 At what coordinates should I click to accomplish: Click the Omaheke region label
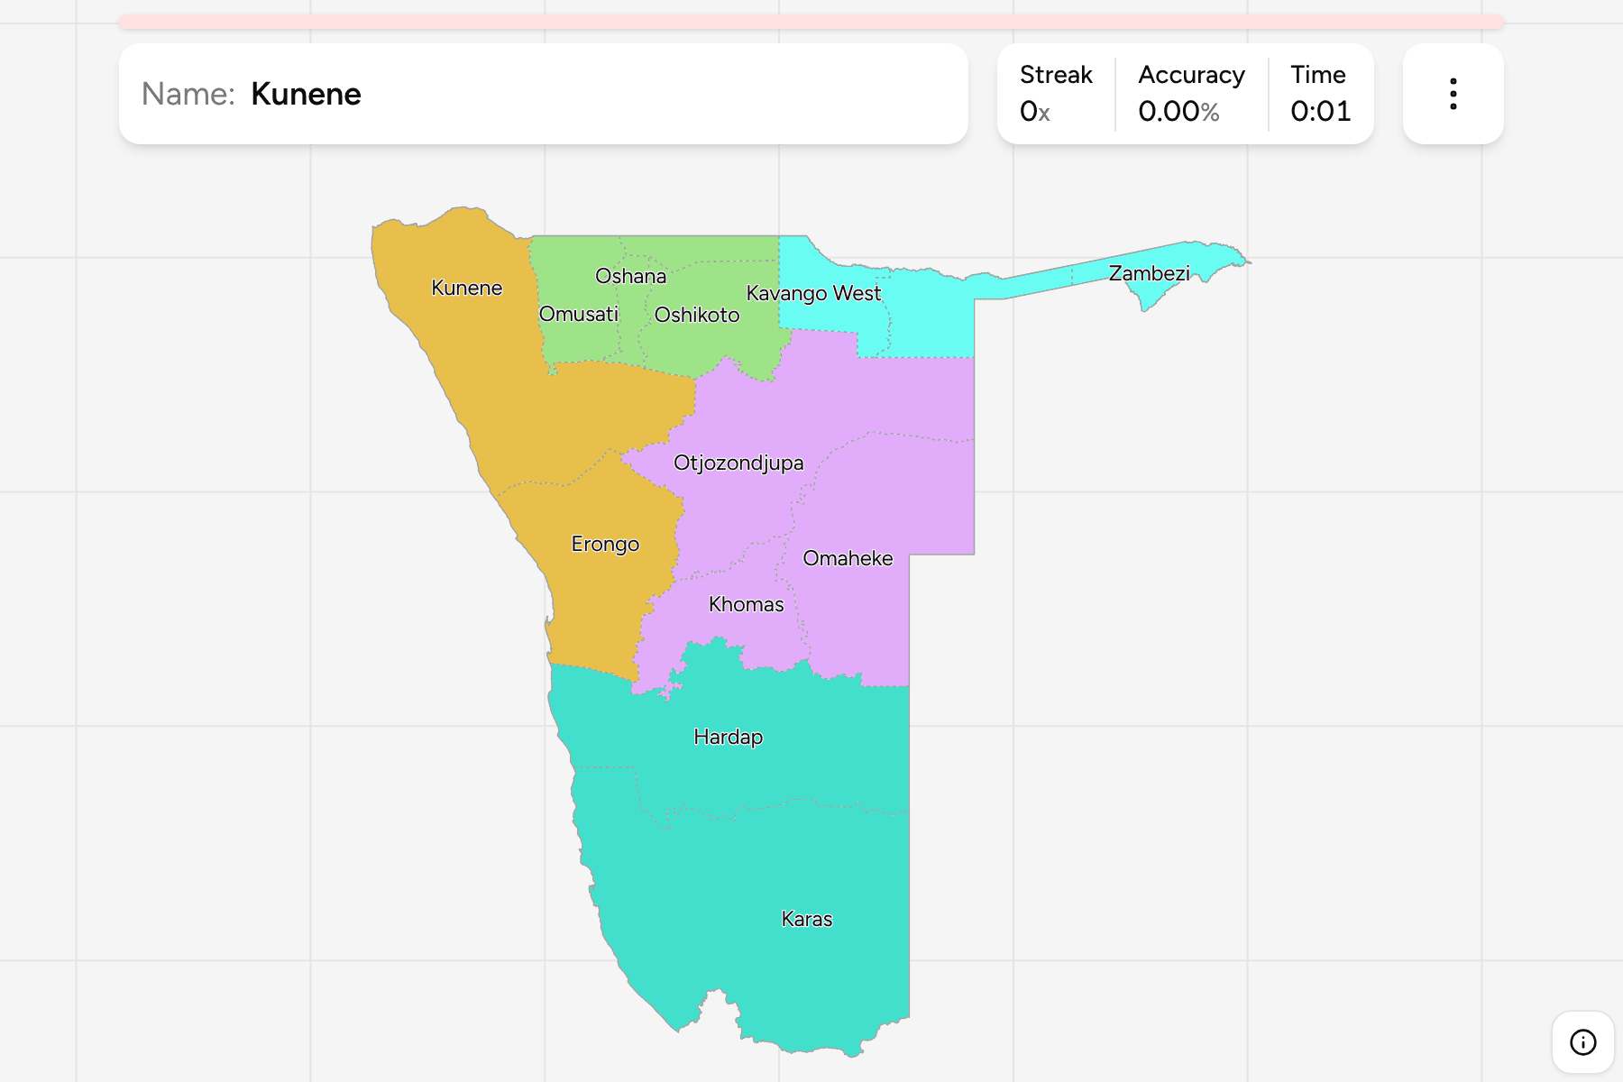coord(848,558)
